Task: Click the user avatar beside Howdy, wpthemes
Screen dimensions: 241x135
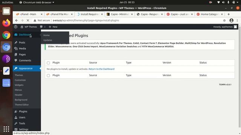Action: (x=235, y=27)
